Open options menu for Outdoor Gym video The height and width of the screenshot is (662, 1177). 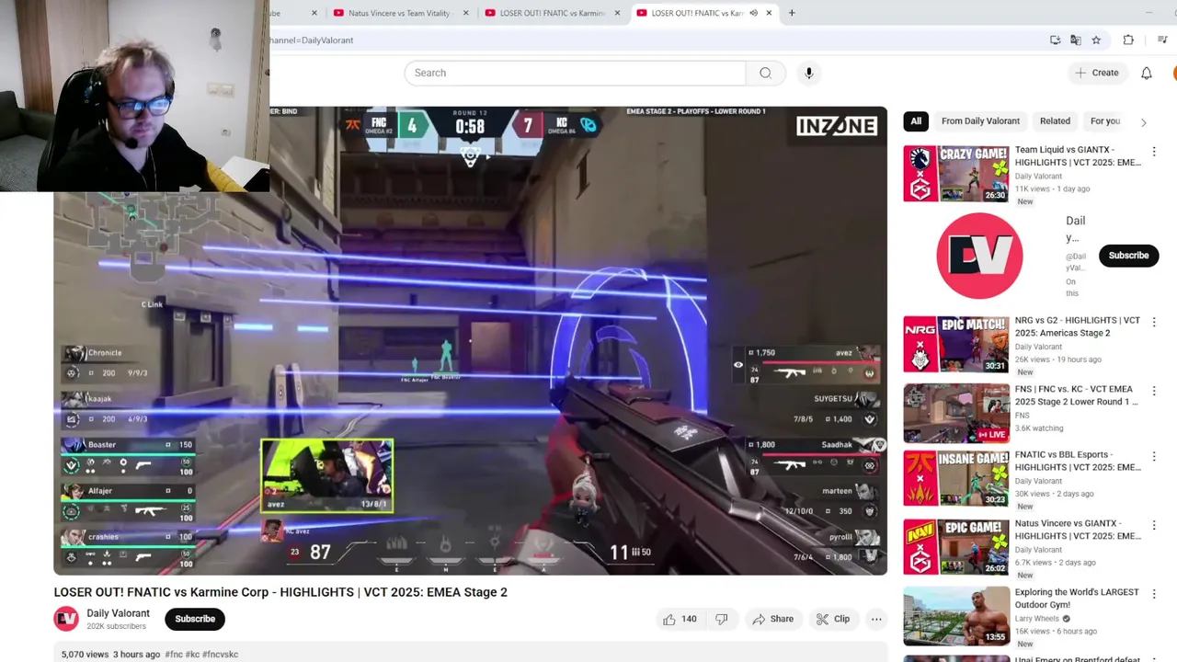[x=1154, y=594]
